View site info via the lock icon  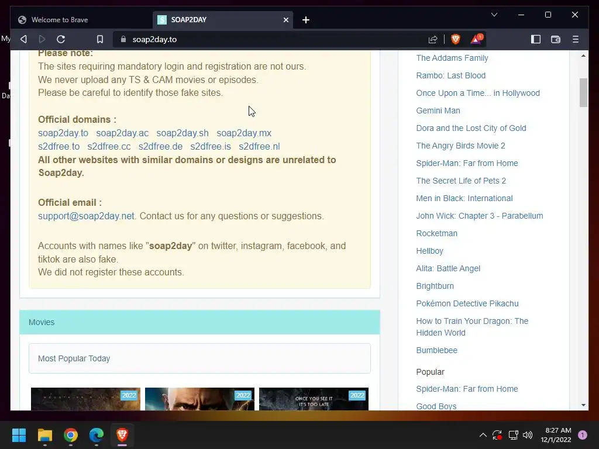pyautogui.click(x=123, y=39)
